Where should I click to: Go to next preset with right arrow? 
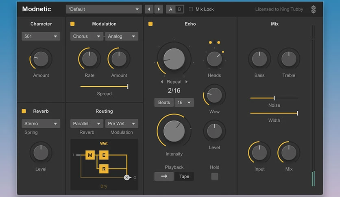(159, 9)
